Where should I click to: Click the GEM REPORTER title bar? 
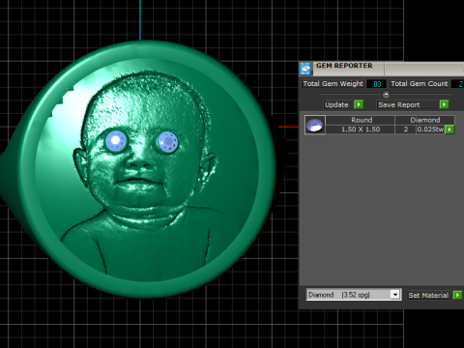point(382,69)
